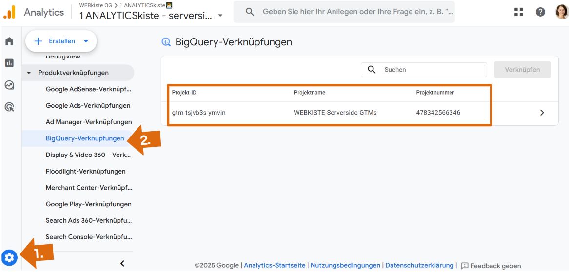Viewport: 569px width, 272px height.
Task: Click the Verknüpfen button
Action: (x=522, y=70)
